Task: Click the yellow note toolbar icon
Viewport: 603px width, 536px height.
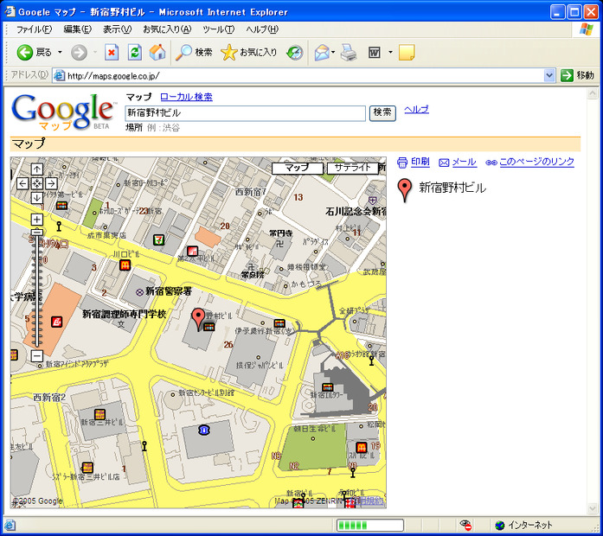Action: pos(407,52)
